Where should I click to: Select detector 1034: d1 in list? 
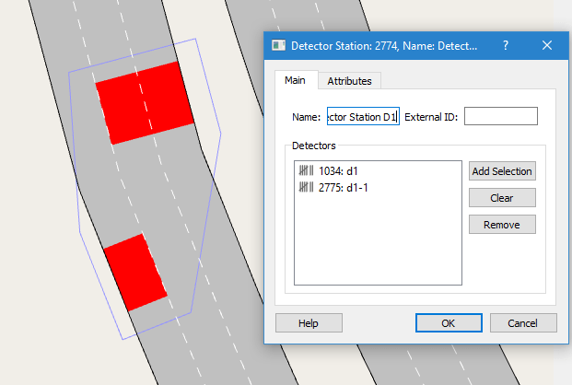378,170
